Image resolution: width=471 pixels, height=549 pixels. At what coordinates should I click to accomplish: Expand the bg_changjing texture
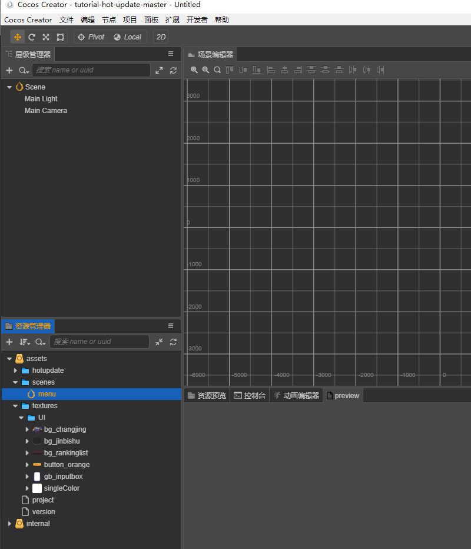pos(27,429)
